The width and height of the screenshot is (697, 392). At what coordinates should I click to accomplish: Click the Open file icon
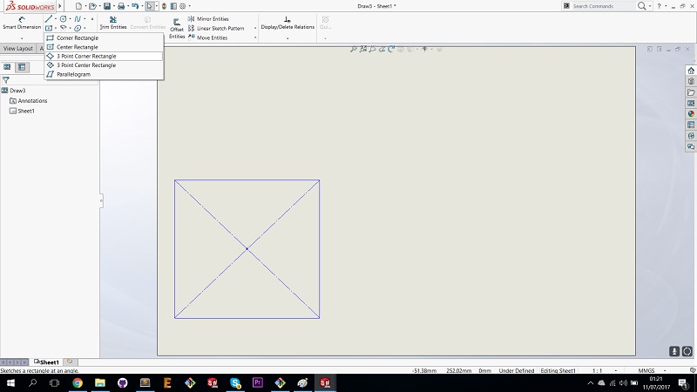92,6
